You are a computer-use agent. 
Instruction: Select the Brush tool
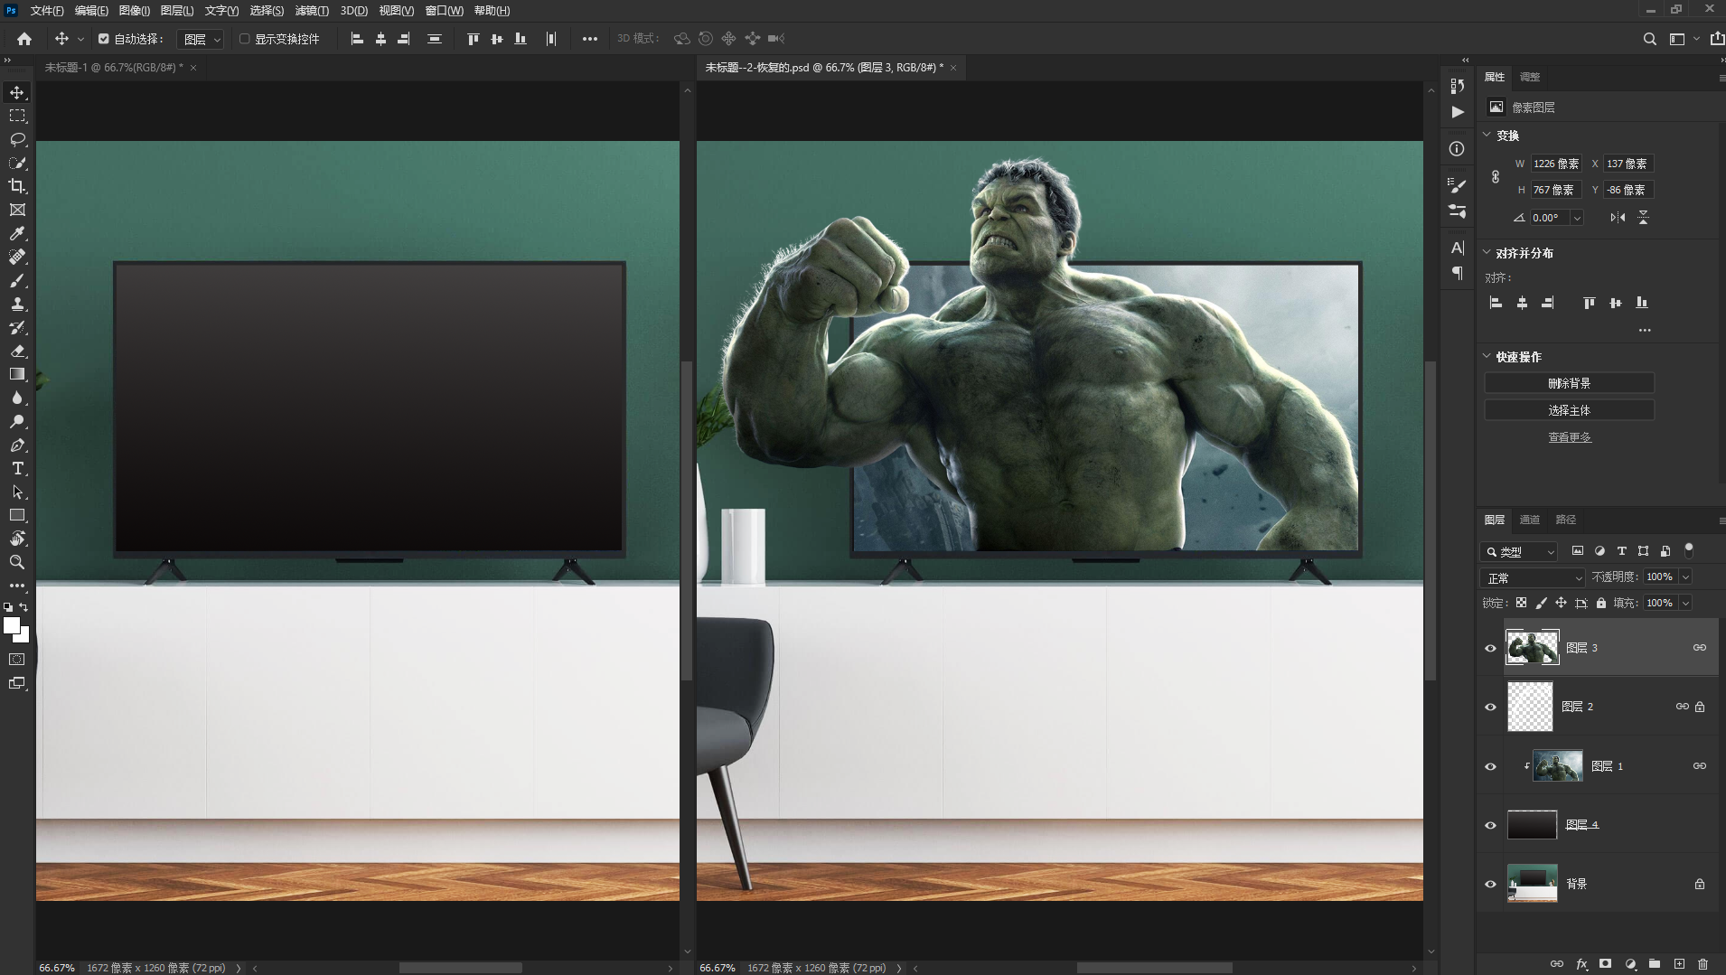(x=17, y=280)
